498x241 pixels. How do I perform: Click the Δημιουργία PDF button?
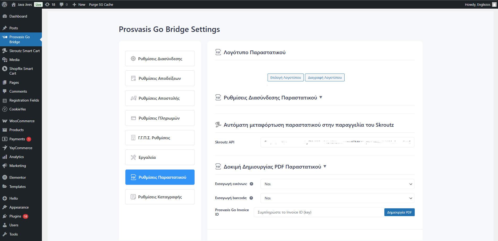click(399, 212)
